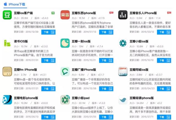Open the 豆瓣音乐人 black bars icon
The width and height of the screenshot is (176, 120).
pyautogui.click(x=123, y=15)
